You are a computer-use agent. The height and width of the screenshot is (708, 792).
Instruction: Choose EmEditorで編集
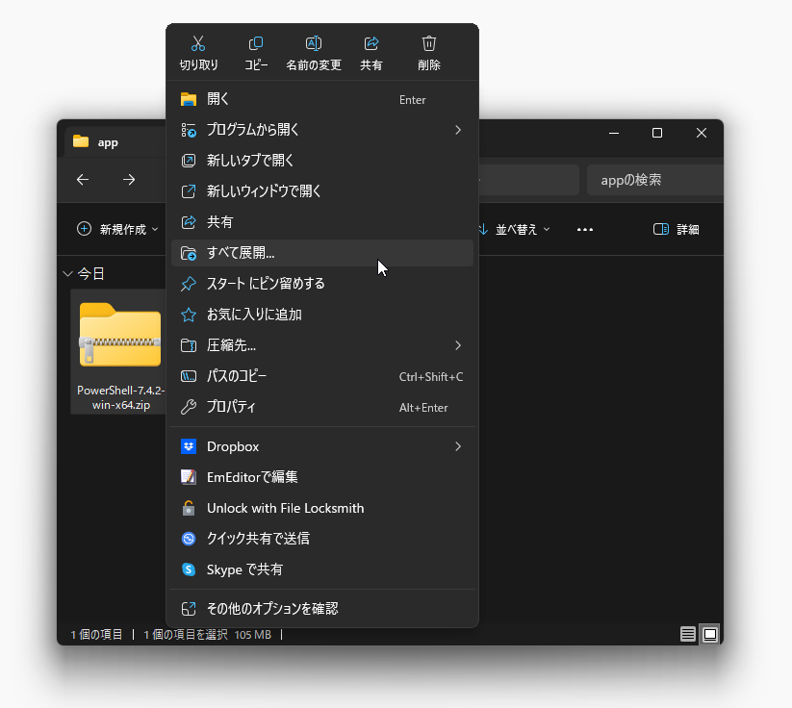coord(322,477)
